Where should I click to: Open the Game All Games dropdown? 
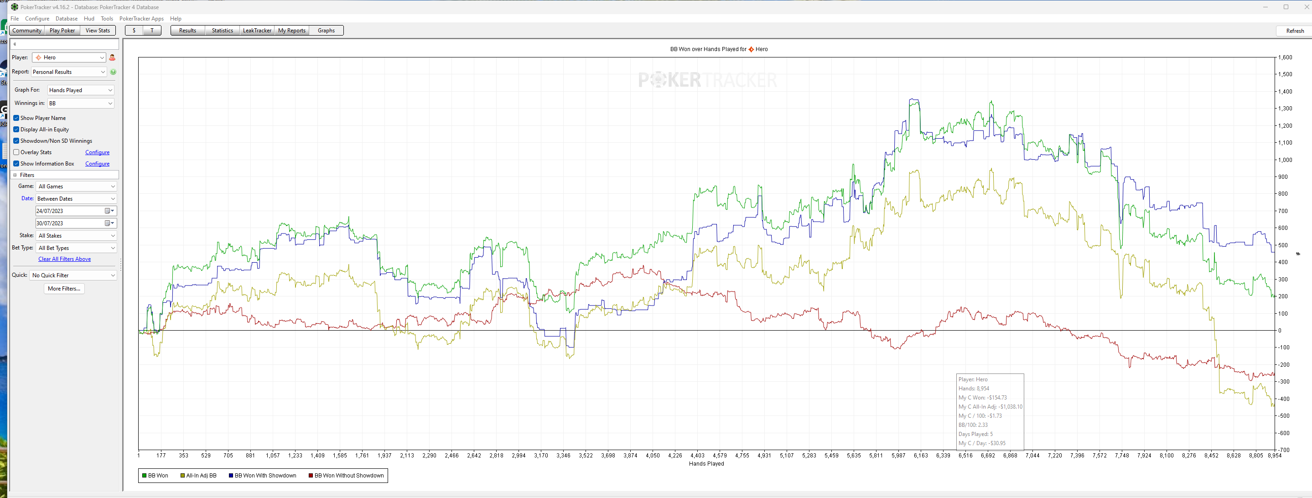77,187
